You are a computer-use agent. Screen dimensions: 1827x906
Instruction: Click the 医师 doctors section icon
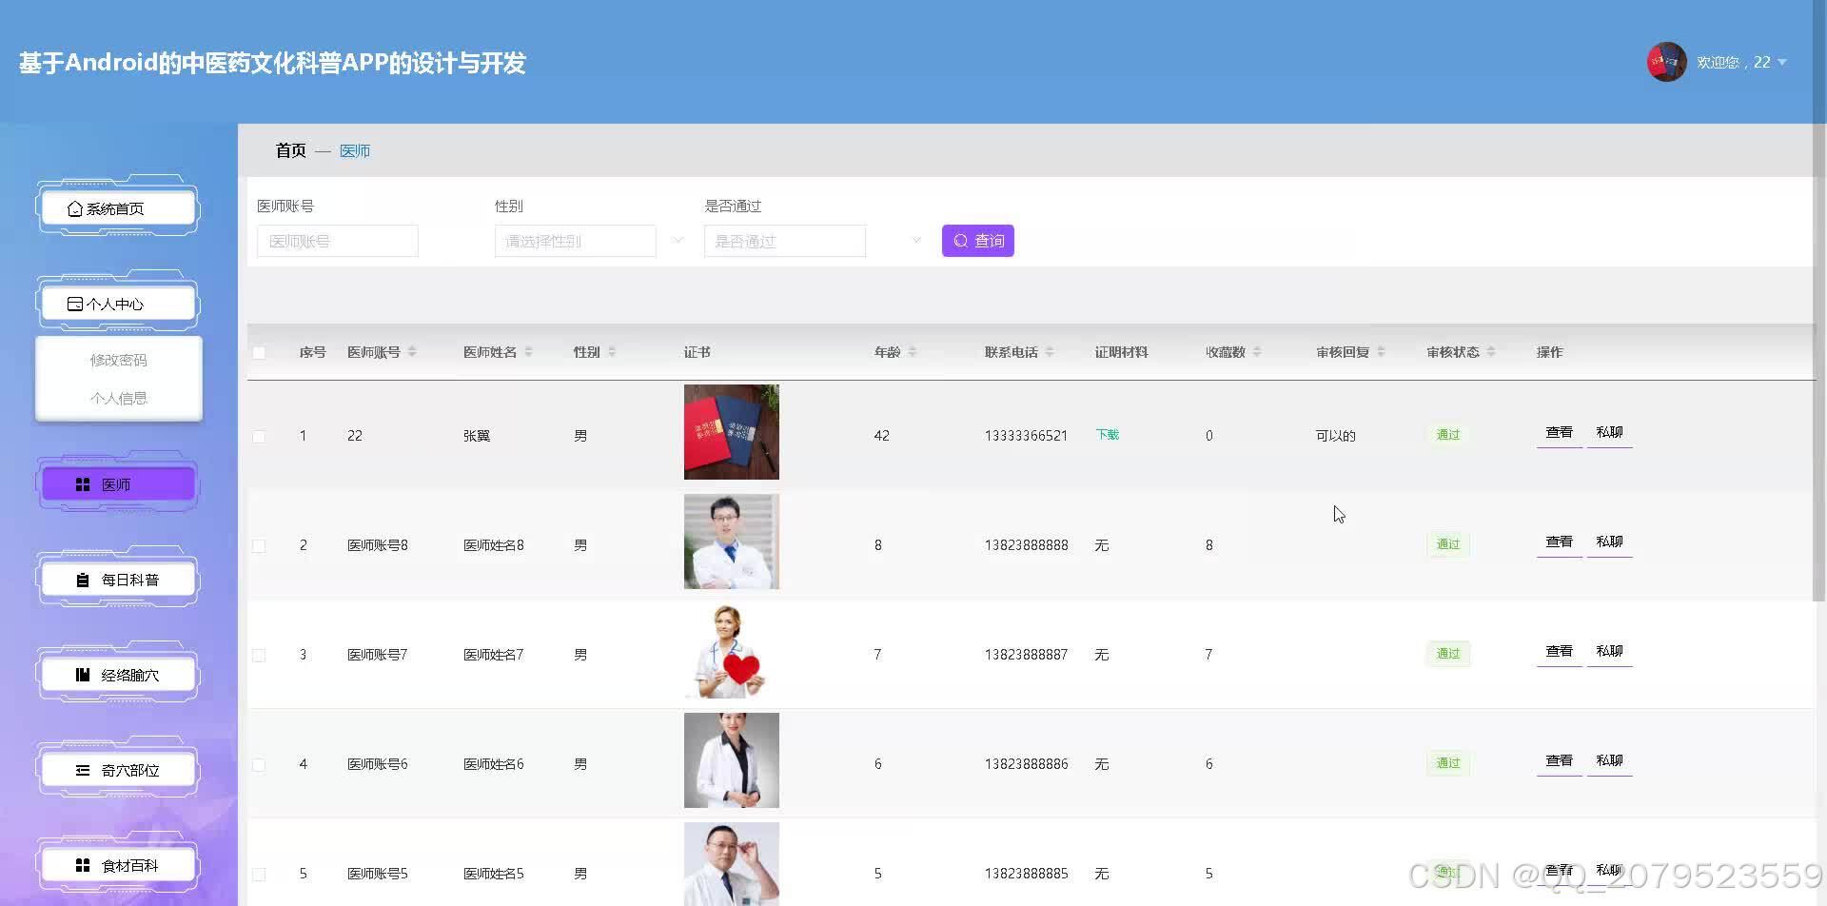(83, 483)
